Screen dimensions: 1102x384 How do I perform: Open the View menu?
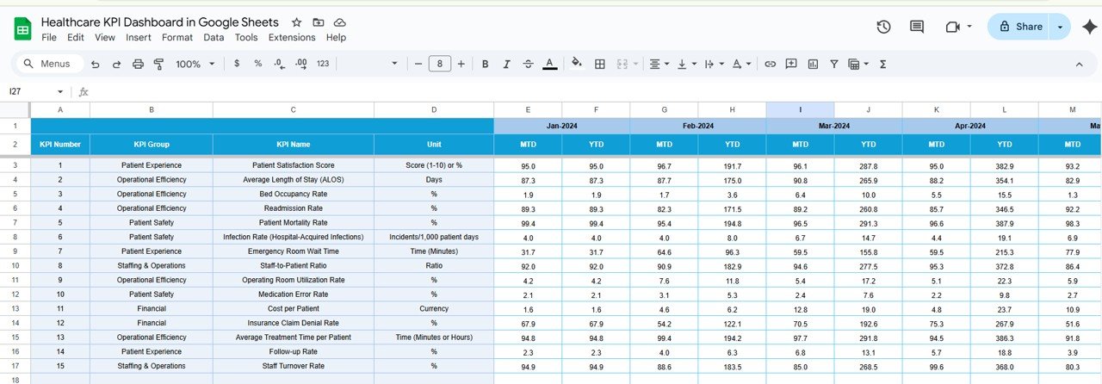coord(105,37)
